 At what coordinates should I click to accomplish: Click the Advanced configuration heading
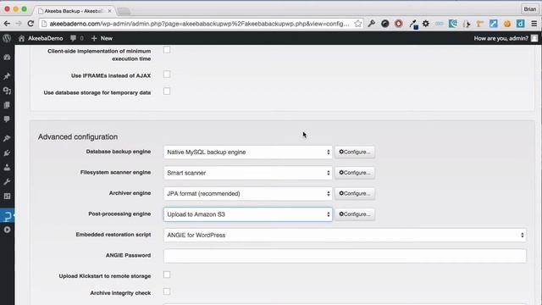point(78,137)
